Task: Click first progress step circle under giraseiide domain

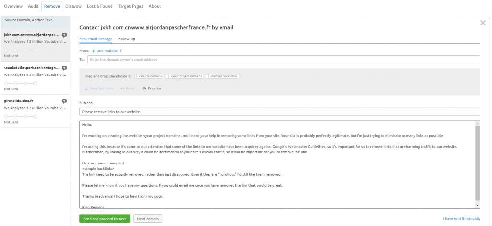Action: point(6,116)
